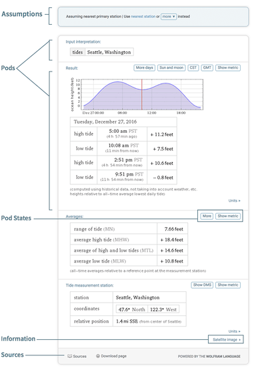Click the '122.3° West' coordinate
The image size is (254, 372).
coord(163,309)
